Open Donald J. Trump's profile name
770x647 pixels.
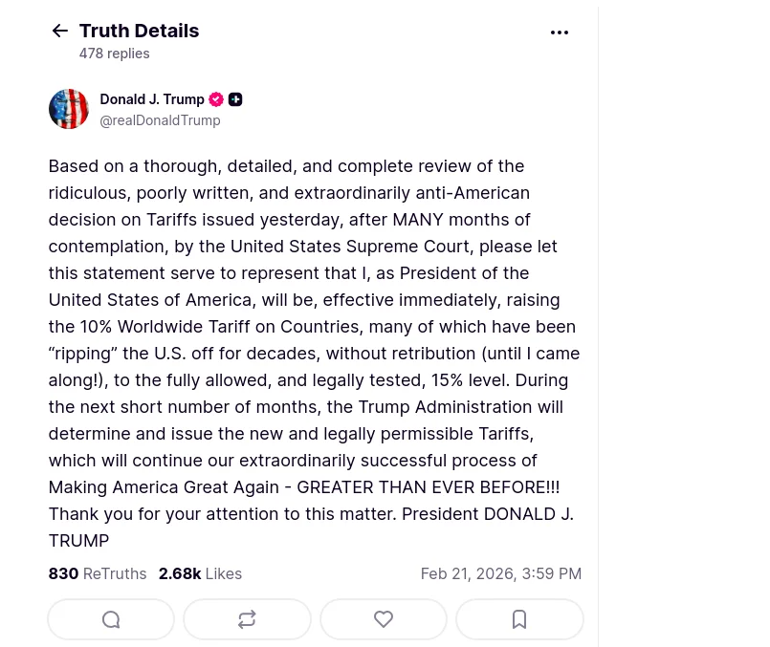152,99
